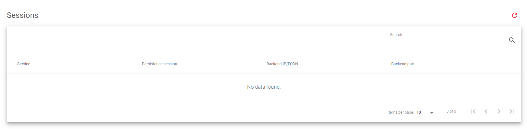The width and height of the screenshot is (527, 129).
Task: Refresh the Sessions list
Action: tap(514, 15)
